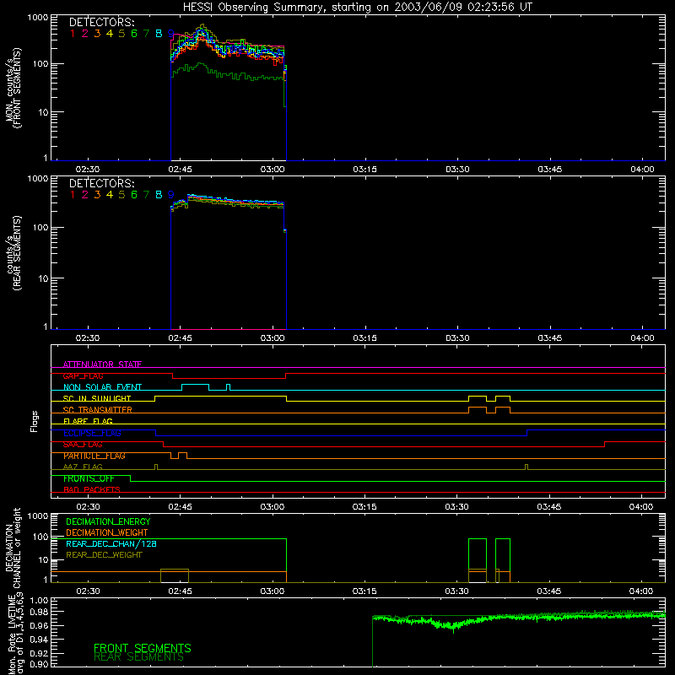Screen dimensions: 675x675
Task: Click the DECIMATION_ENERGY legend entry
Action: 108,521
